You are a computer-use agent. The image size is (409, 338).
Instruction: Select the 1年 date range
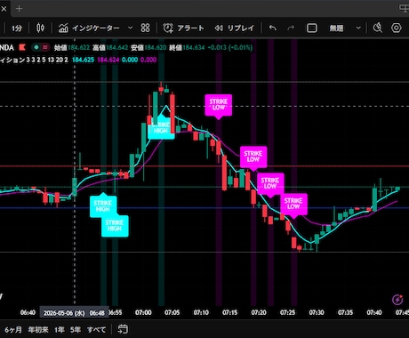click(60, 329)
